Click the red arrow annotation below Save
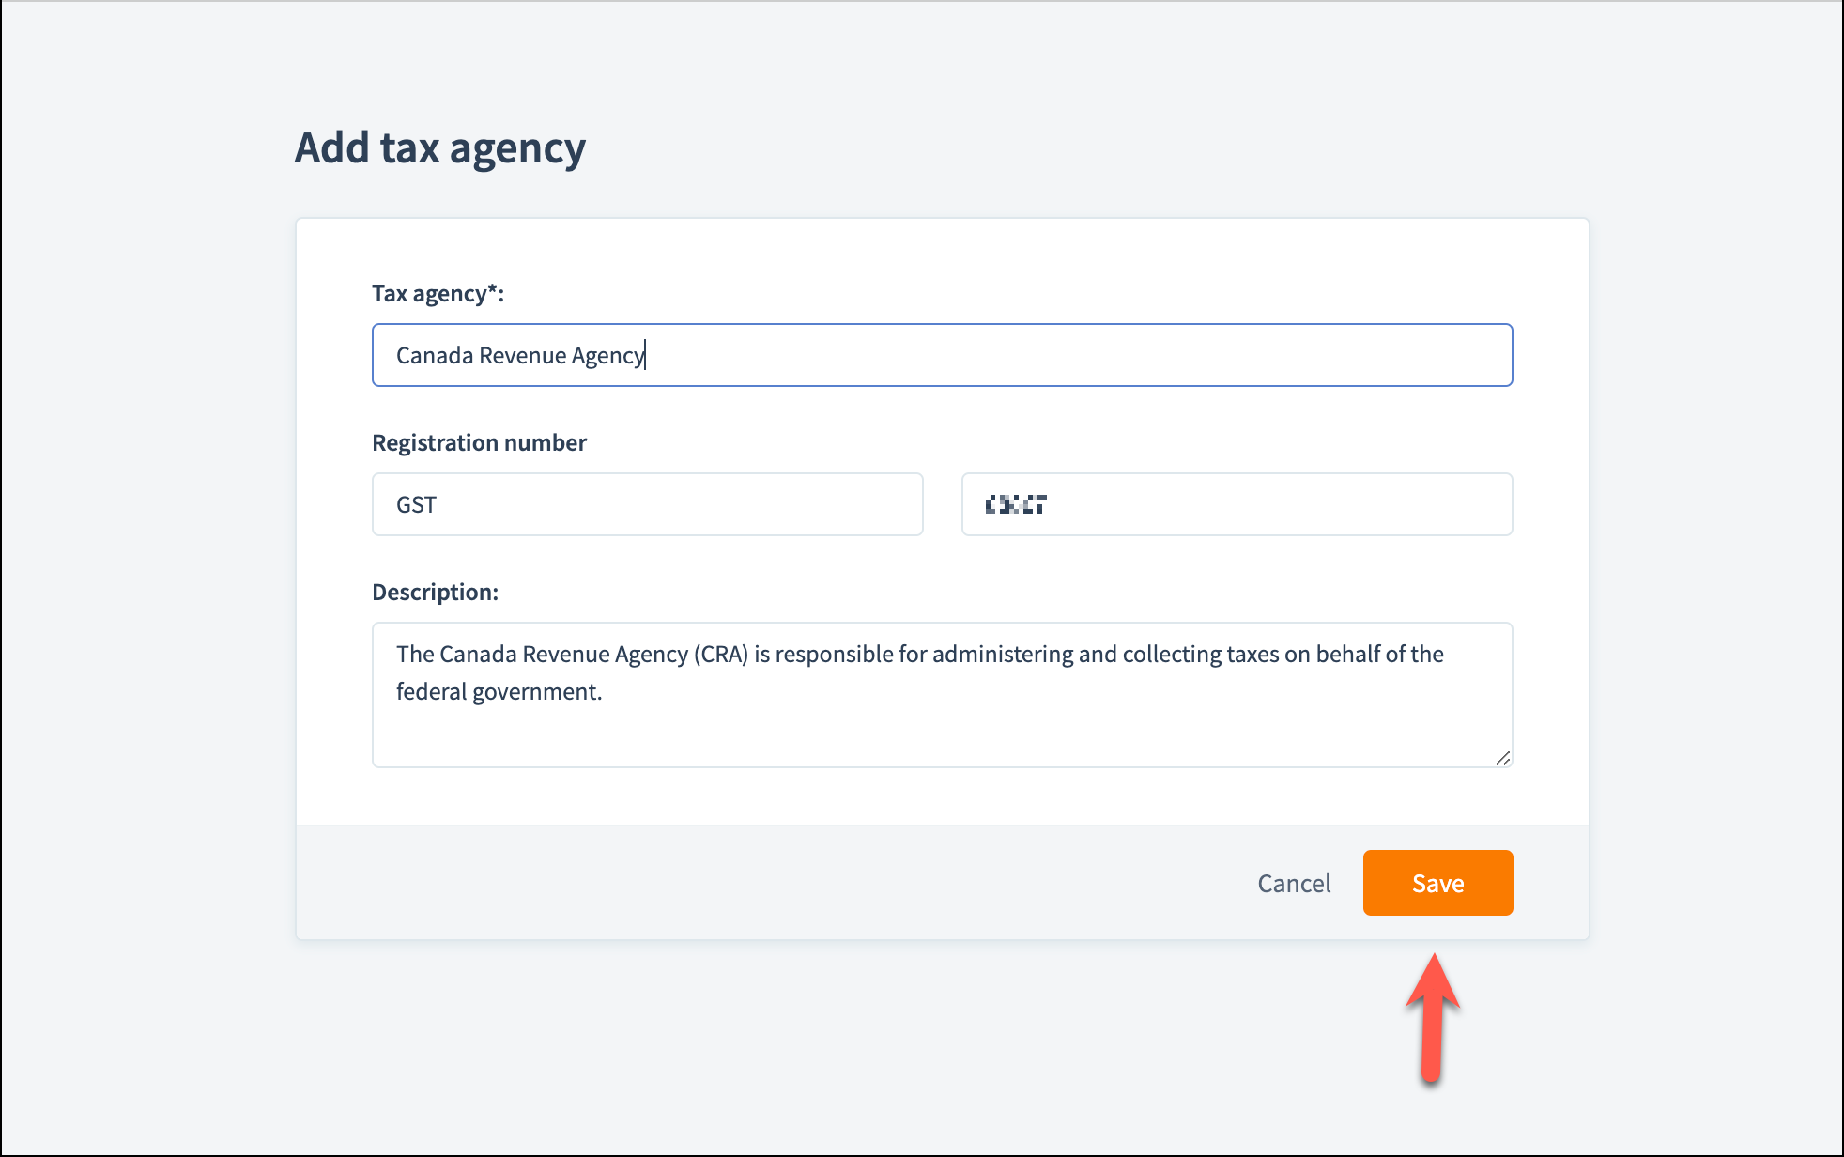The width and height of the screenshot is (1844, 1157). [x=1432, y=1019]
